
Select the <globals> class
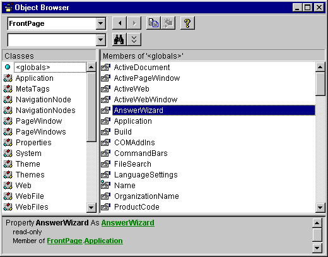[x=50, y=68]
